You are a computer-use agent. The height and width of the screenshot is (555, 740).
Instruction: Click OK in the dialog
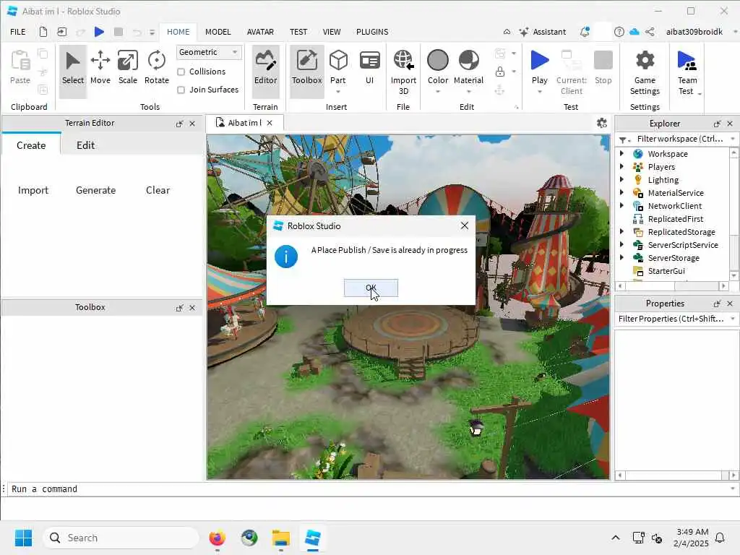pyautogui.click(x=371, y=288)
